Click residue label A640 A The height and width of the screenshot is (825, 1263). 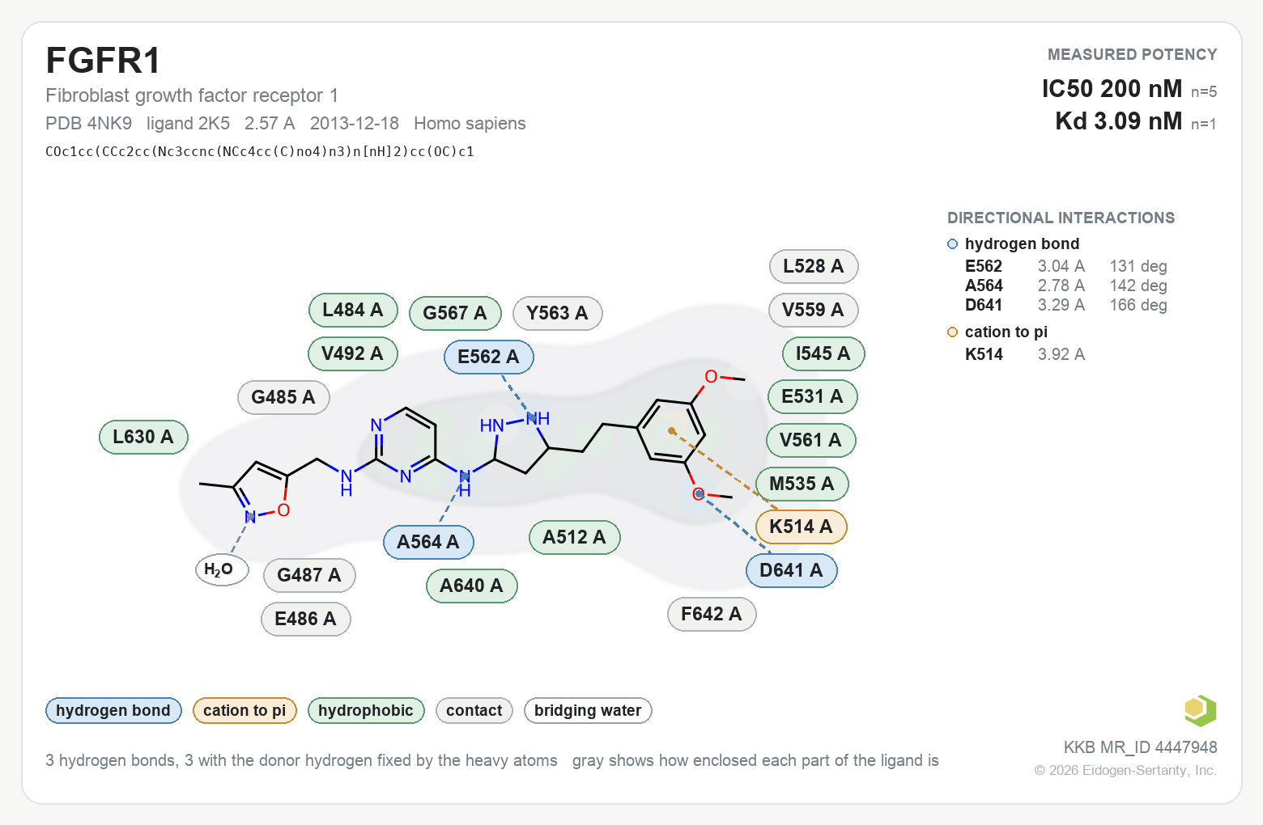click(472, 586)
